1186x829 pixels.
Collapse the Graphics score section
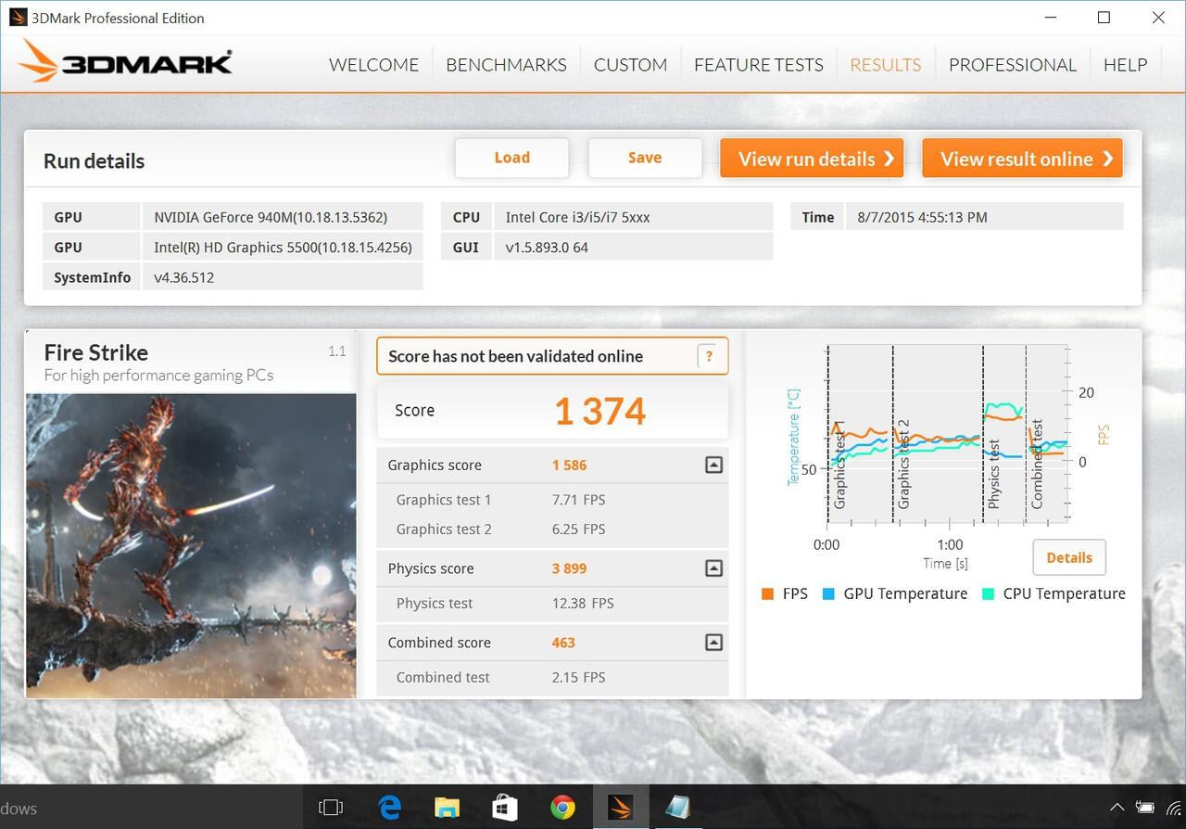click(713, 466)
